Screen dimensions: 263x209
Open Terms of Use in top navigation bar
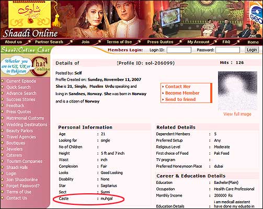tap(119, 42)
